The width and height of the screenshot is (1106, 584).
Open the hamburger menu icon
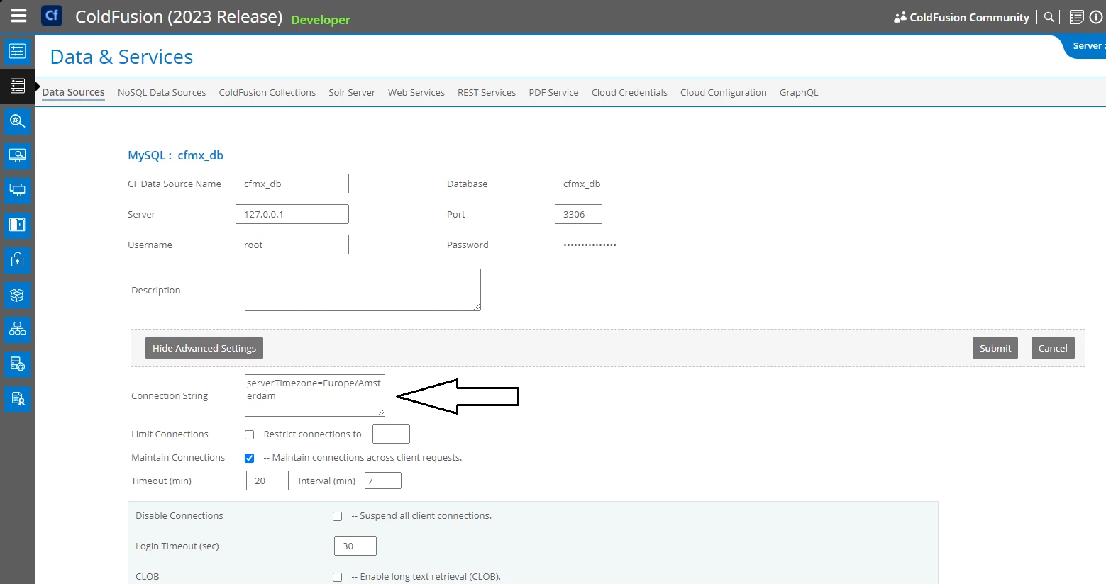18,16
